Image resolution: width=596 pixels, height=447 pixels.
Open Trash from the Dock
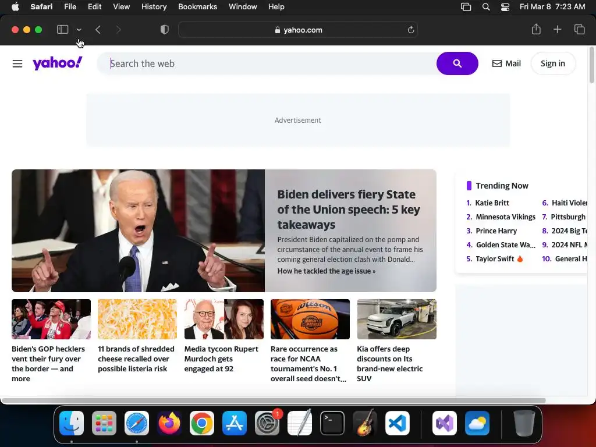tap(524, 423)
